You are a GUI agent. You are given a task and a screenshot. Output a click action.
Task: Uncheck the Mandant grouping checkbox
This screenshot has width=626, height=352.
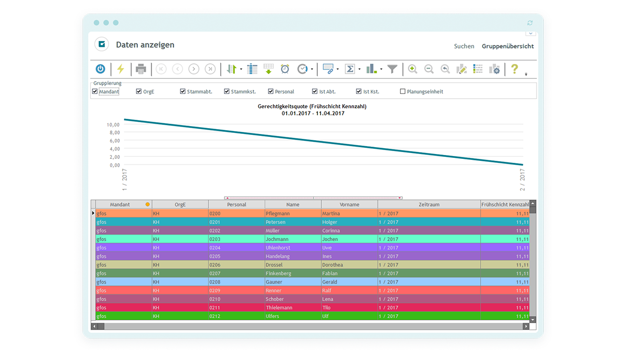click(95, 91)
